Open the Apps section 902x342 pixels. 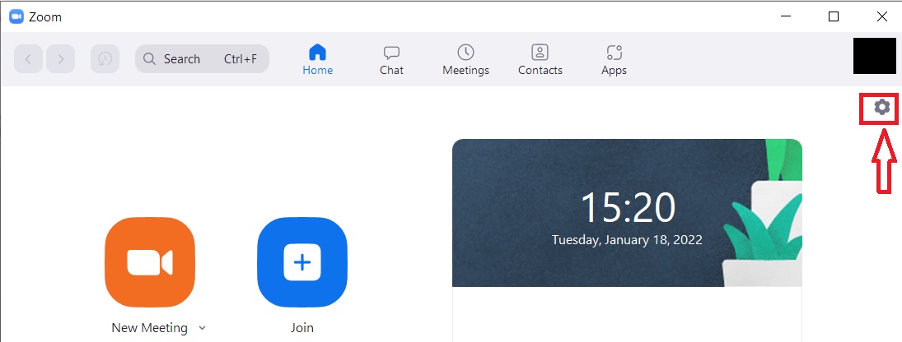614,59
